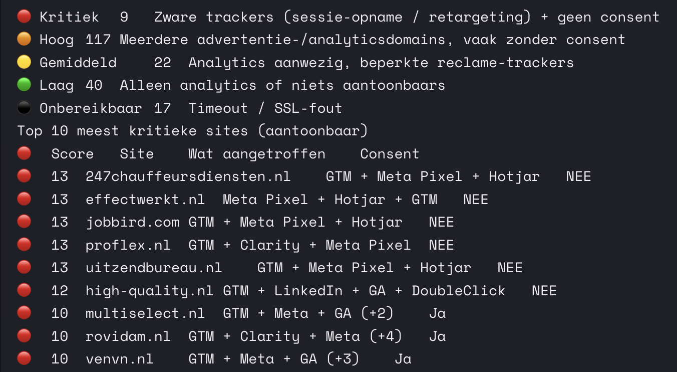Click the red circle before venvn.nl row
Screen dimensions: 677x372
[x=24, y=359]
